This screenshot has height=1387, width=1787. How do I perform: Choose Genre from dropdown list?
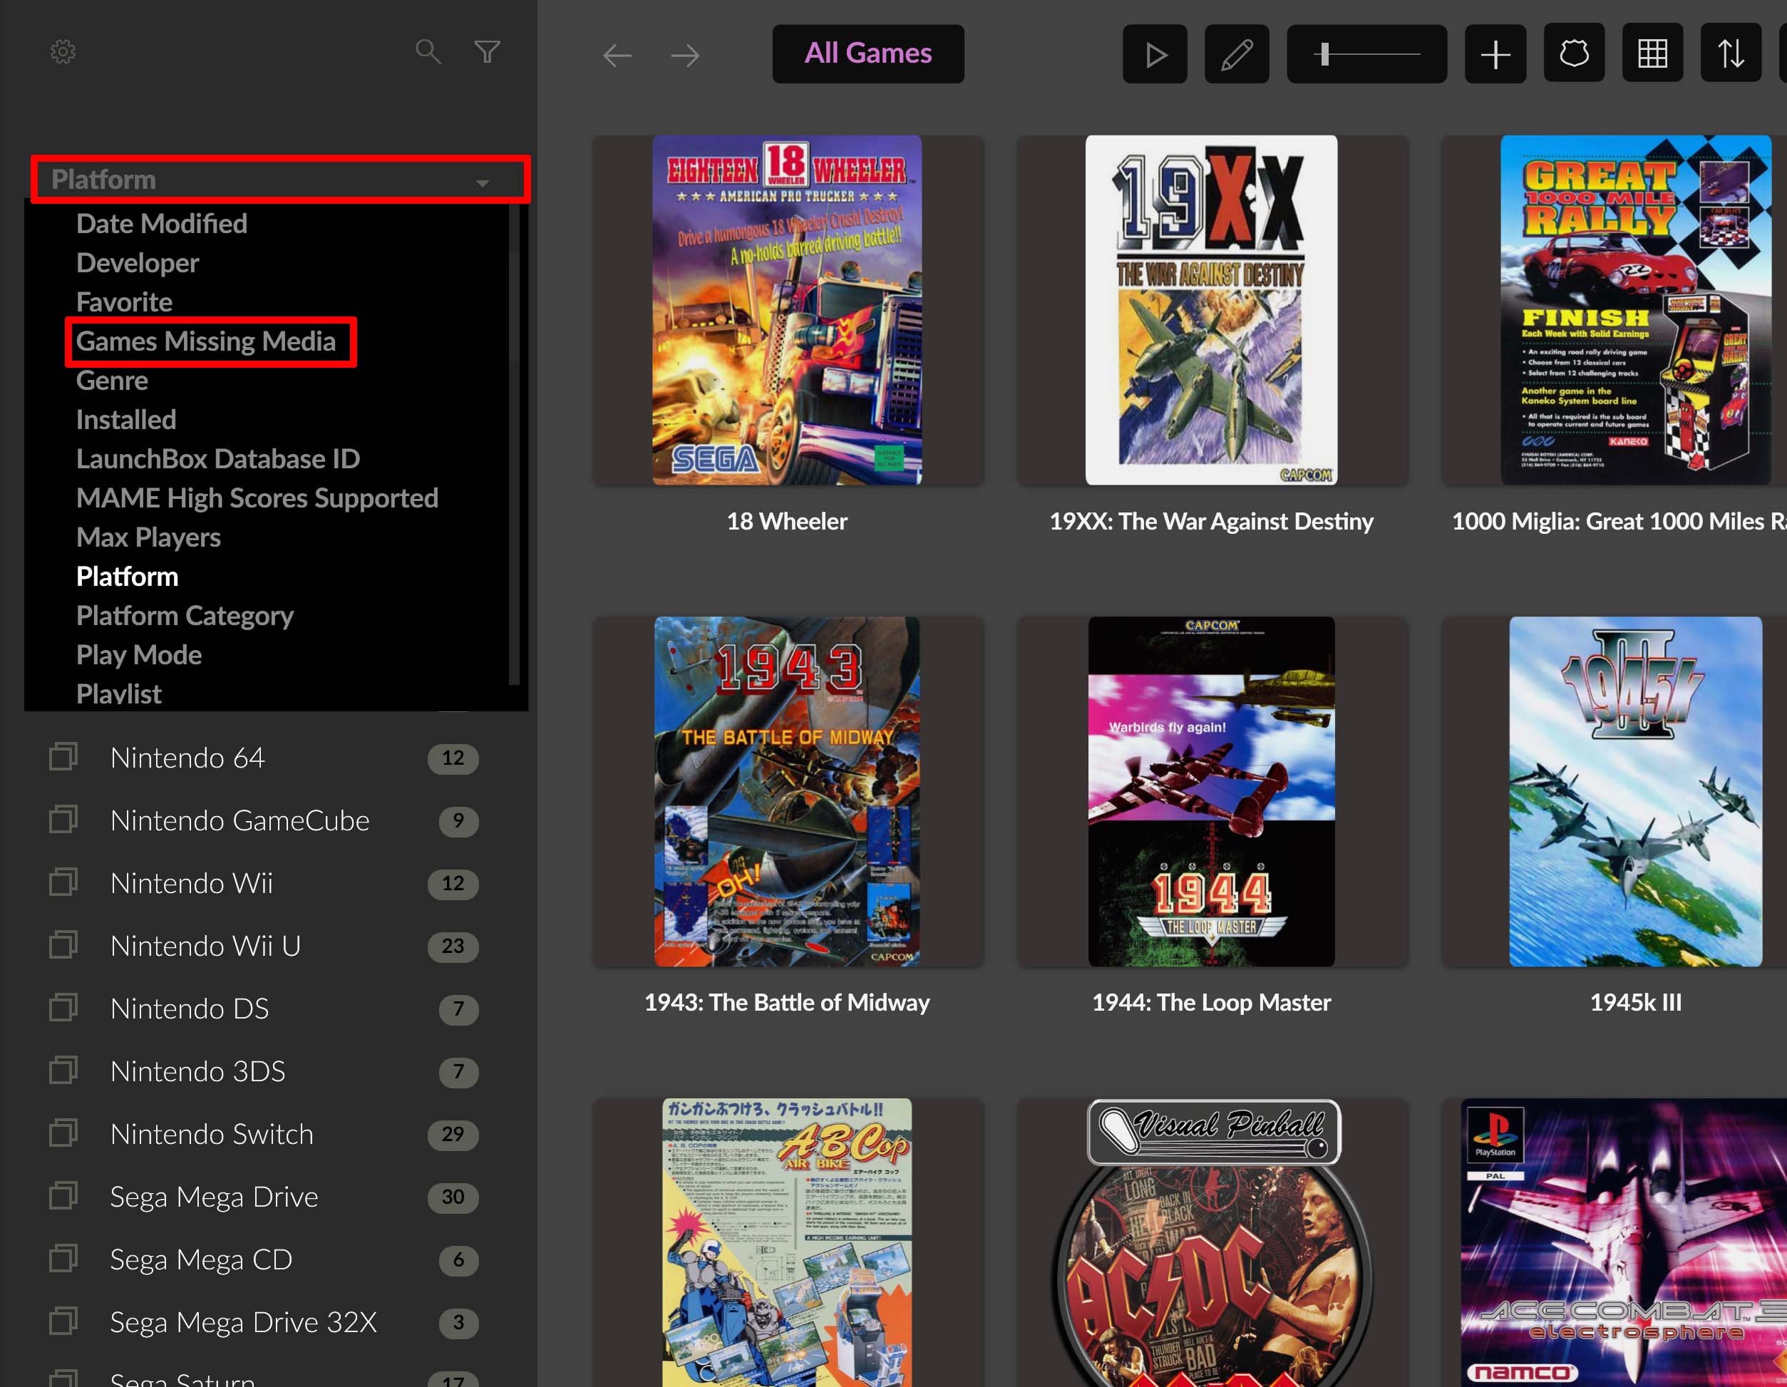(x=111, y=381)
